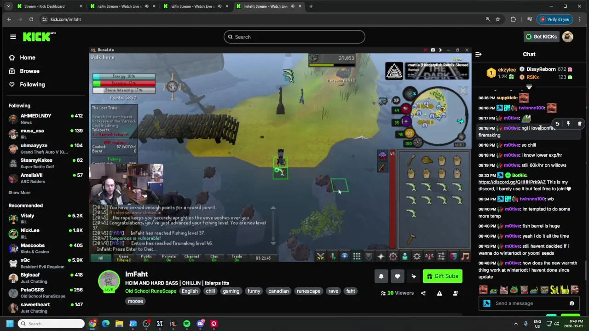The height and width of the screenshot is (331, 589).
Task: Mute the ImFaht Stream browser tab audio
Action: (293, 6)
